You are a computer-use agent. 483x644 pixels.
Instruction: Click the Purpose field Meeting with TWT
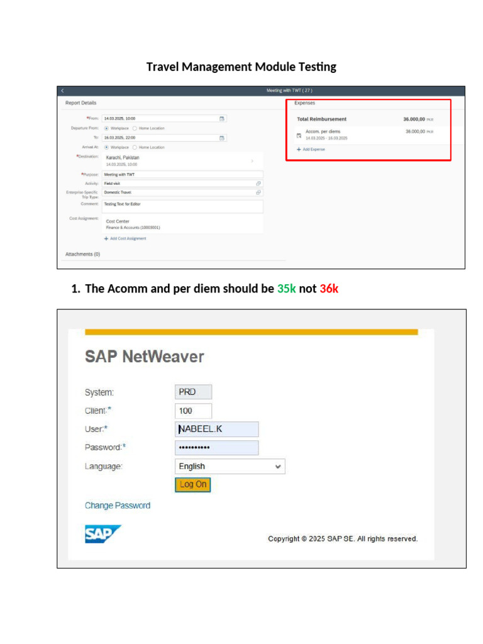point(182,175)
